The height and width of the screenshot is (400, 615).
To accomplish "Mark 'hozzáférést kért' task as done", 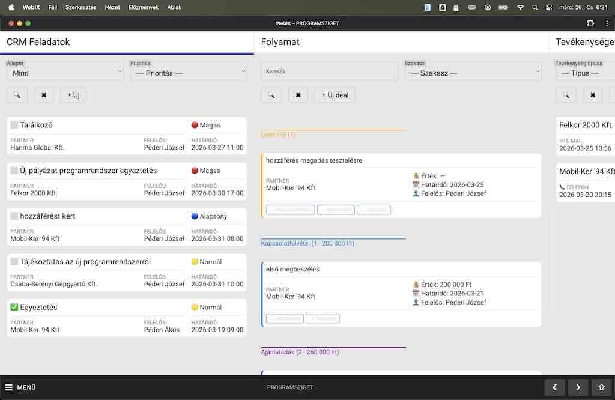I will [x=14, y=216].
